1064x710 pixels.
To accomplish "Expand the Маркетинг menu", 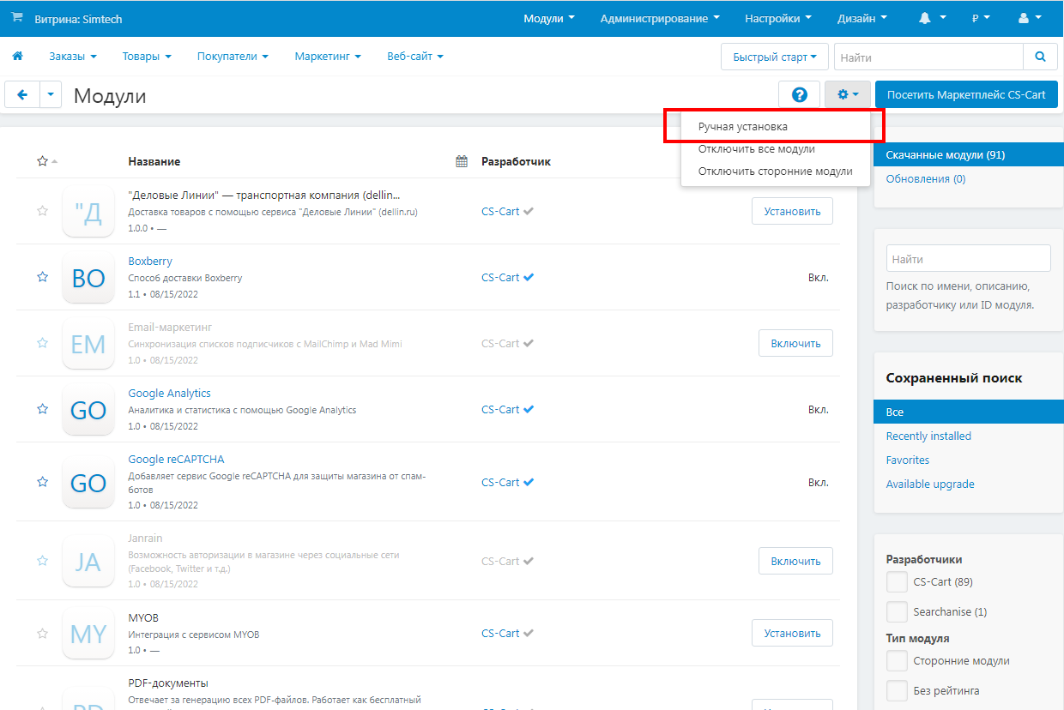I will (328, 57).
